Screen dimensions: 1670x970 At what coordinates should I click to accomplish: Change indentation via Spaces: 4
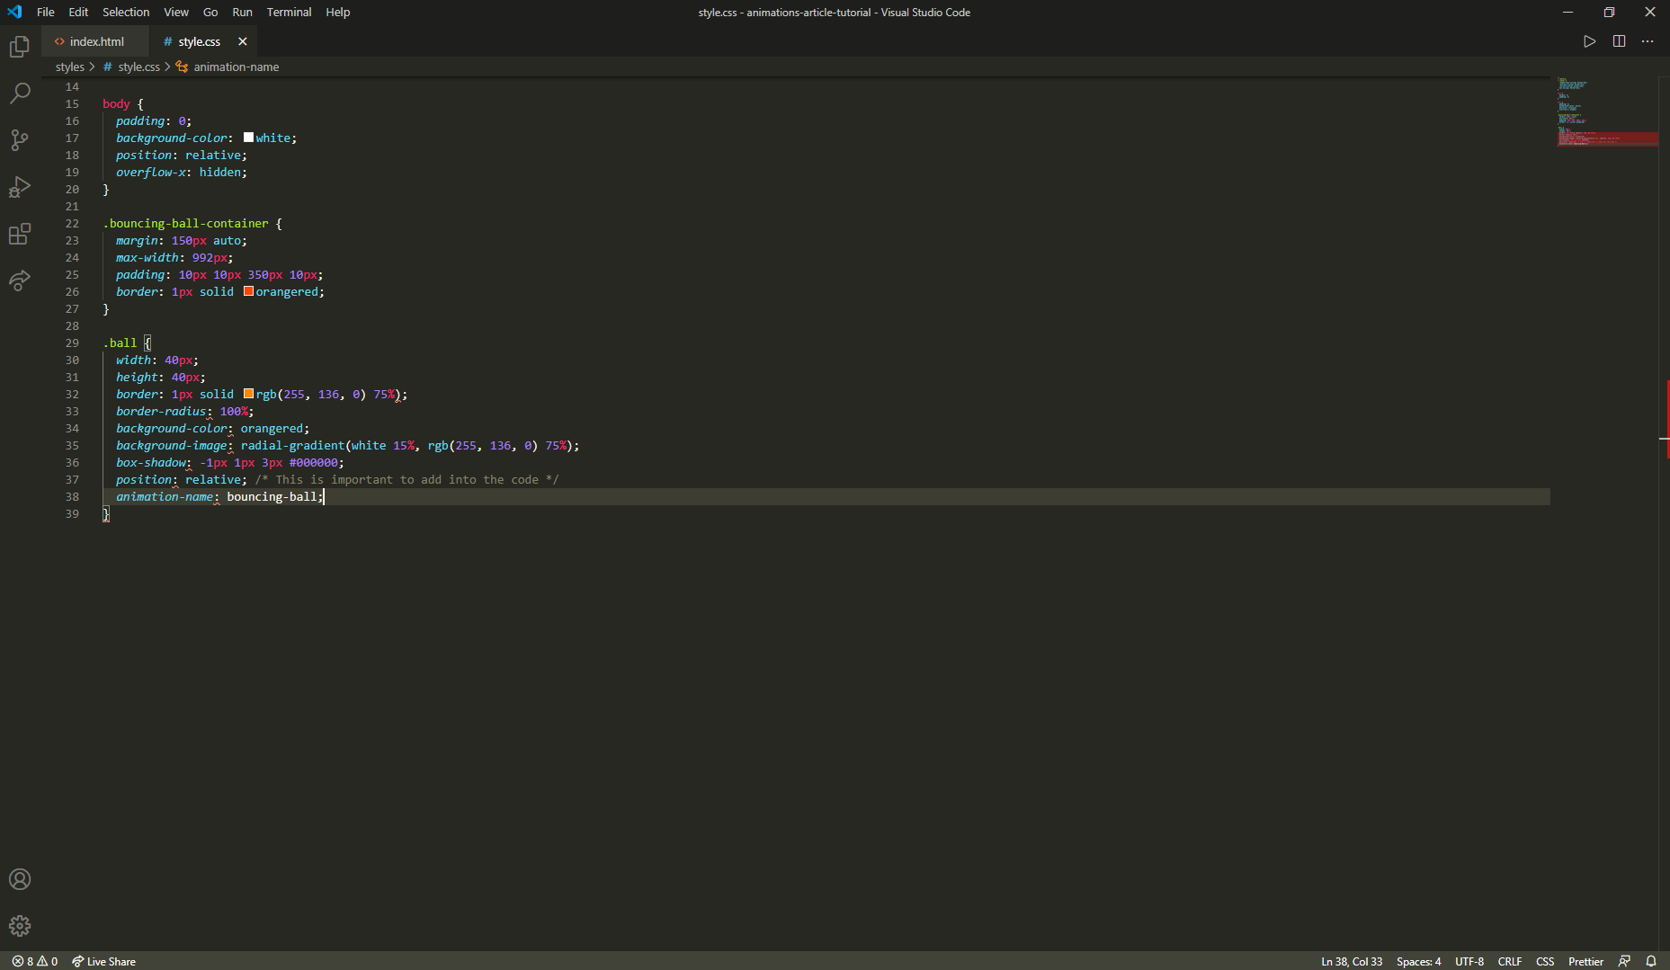[x=1418, y=961]
